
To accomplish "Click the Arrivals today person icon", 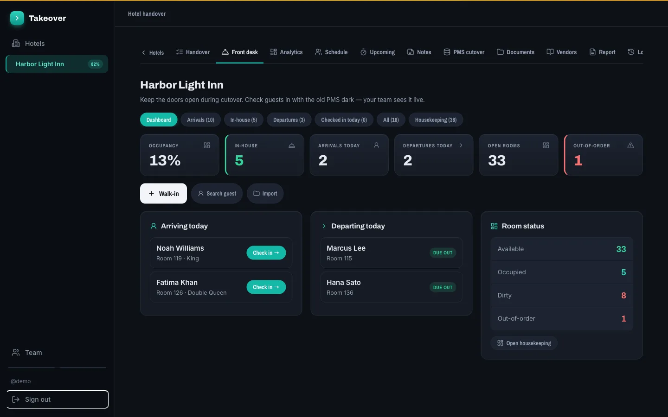I will 376,145.
